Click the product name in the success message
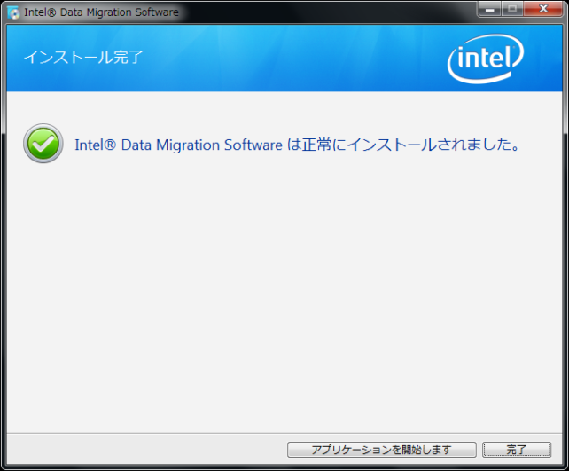Viewport: 569px width, 471px height. coord(178,145)
